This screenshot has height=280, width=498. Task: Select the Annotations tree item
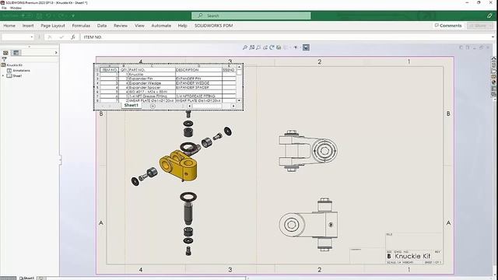coord(19,71)
